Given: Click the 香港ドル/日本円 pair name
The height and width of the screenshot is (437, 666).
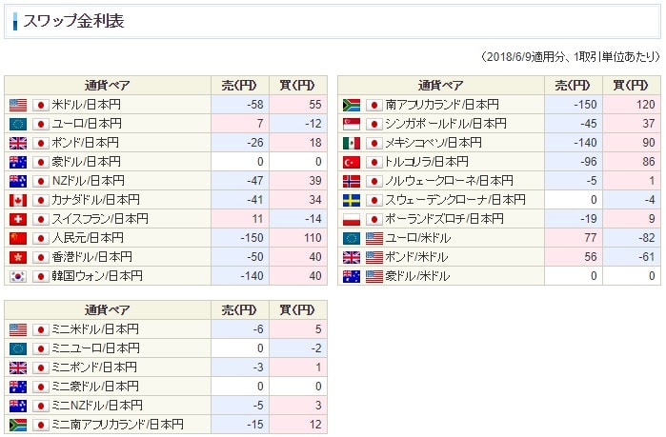Looking at the screenshot, I should (x=92, y=257).
